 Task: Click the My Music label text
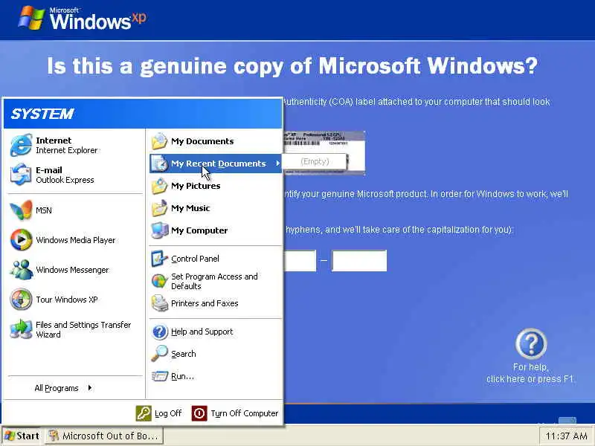pos(190,208)
